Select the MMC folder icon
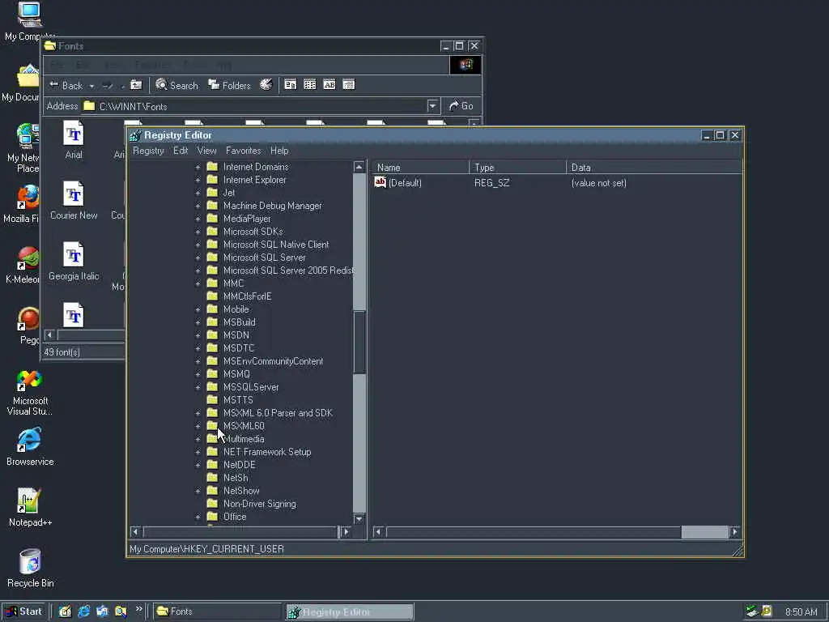 [212, 283]
